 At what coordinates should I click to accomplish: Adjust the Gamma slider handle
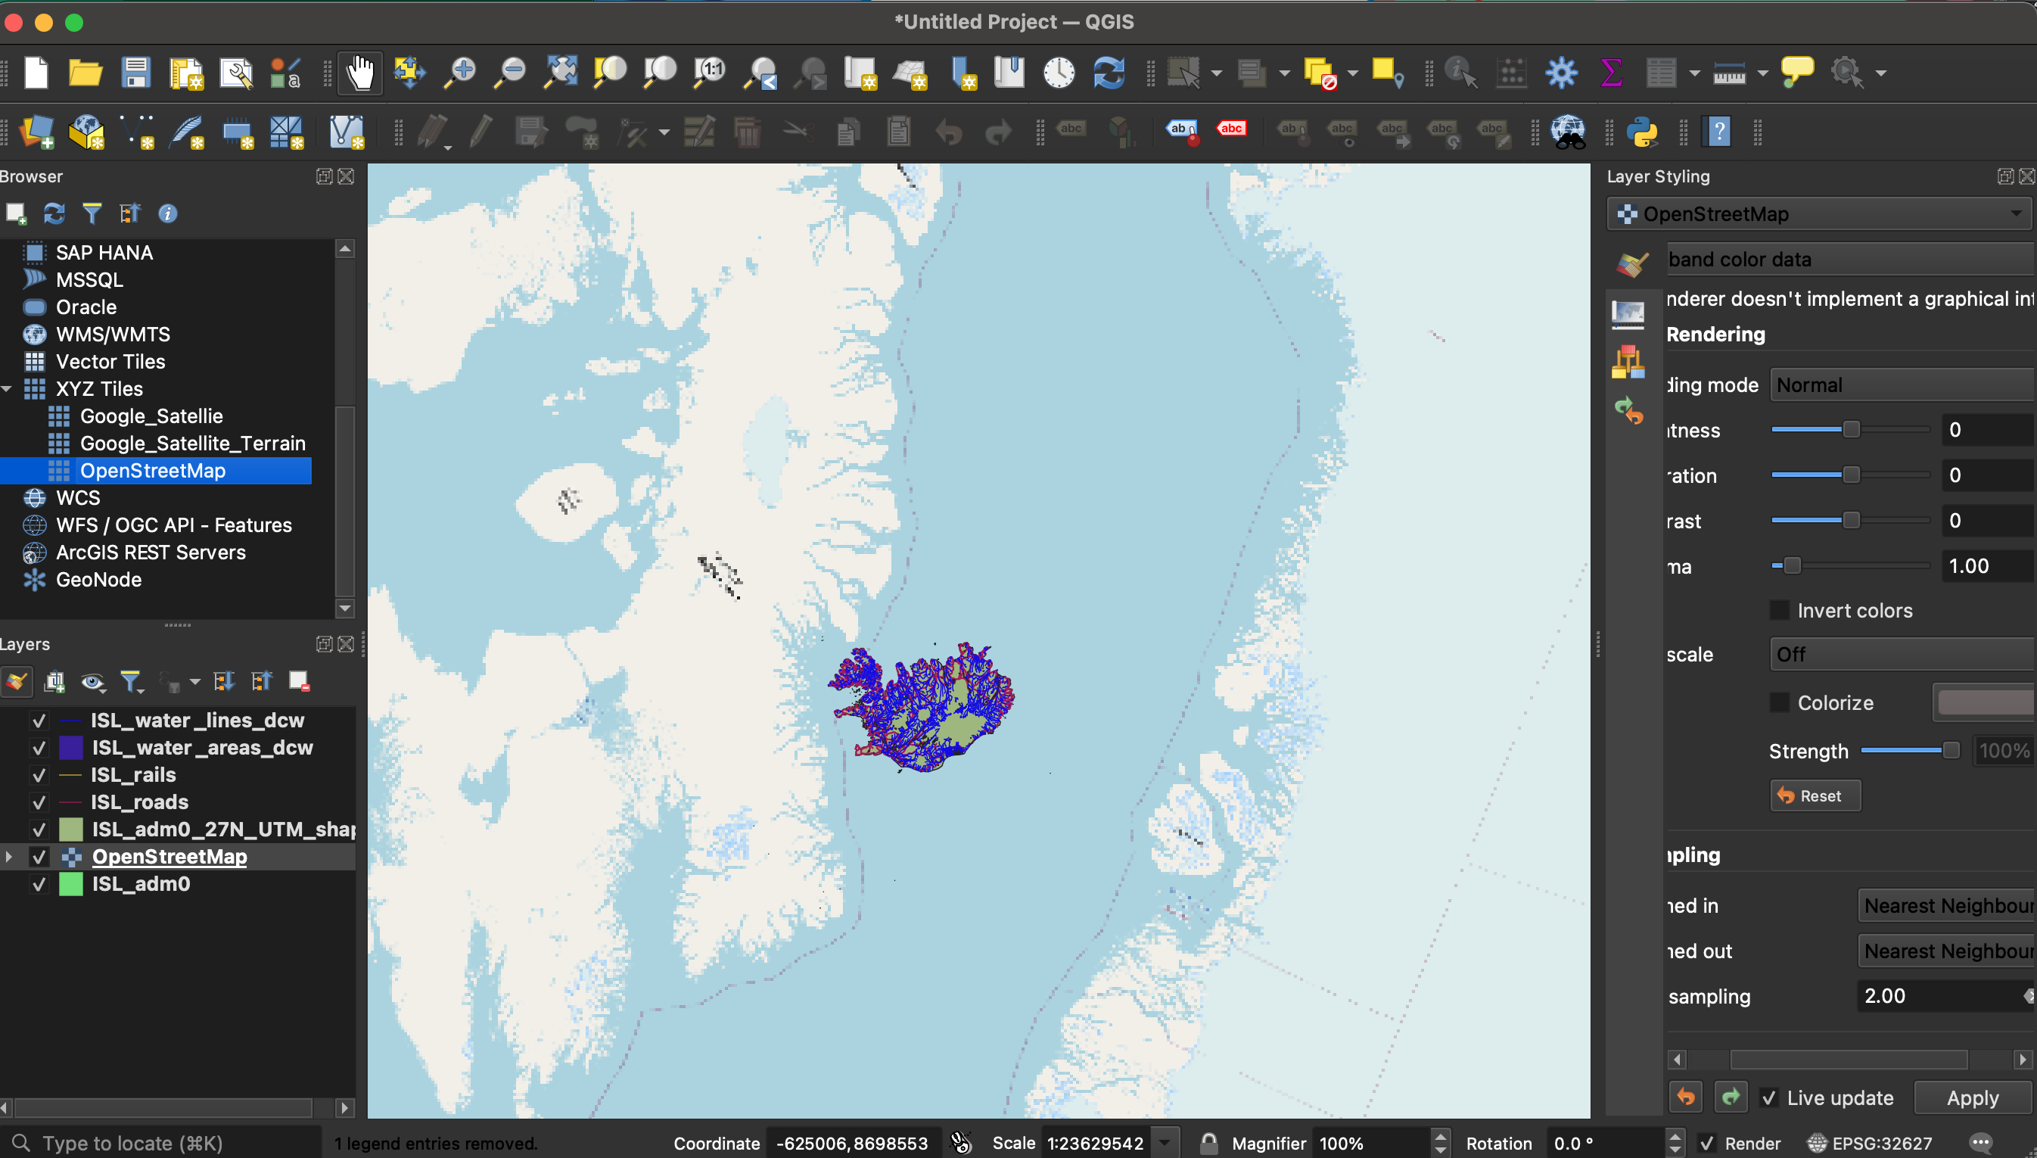tap(1792, 565)
